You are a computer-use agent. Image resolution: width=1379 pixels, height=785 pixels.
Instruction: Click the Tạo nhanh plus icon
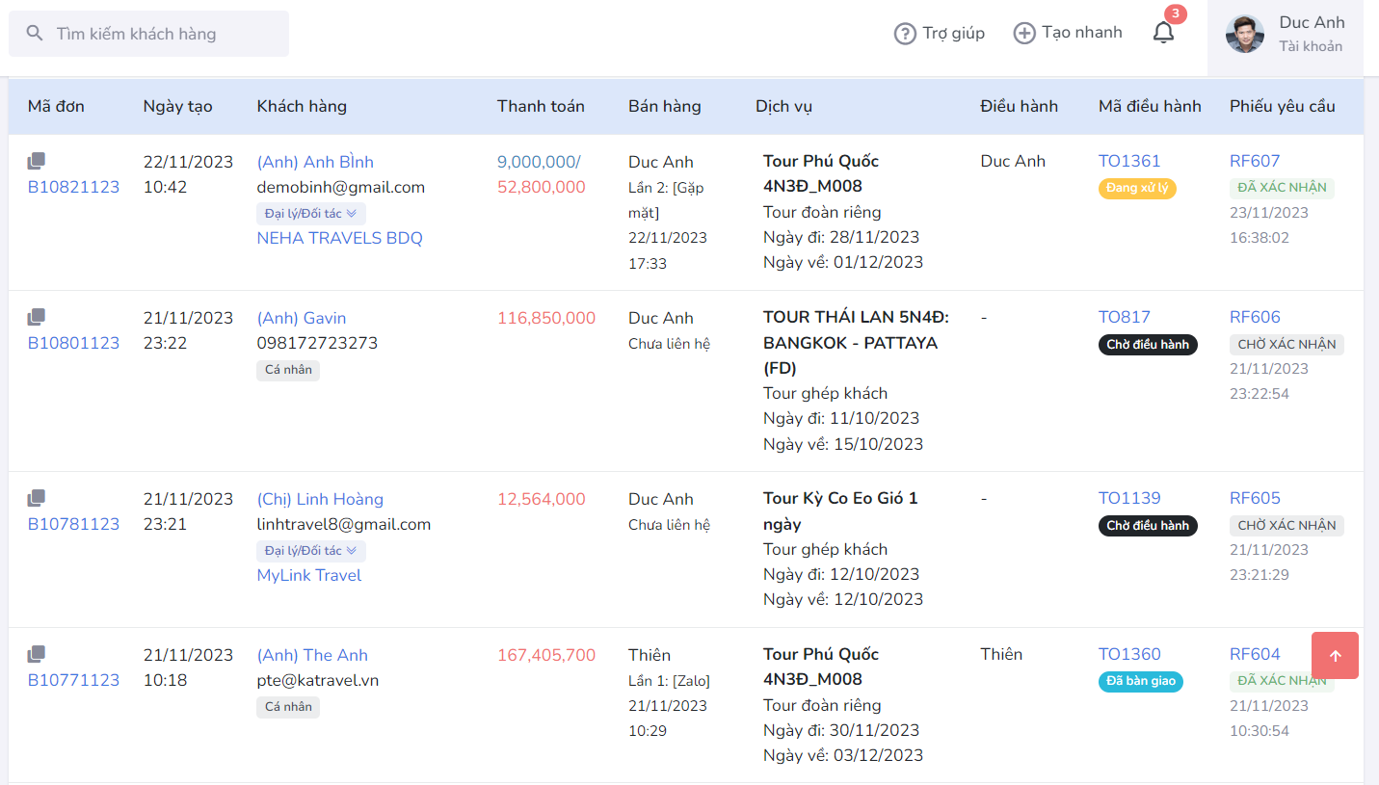1024,33
